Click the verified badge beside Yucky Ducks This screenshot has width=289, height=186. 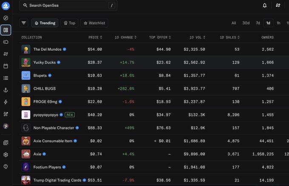point(59,62)
